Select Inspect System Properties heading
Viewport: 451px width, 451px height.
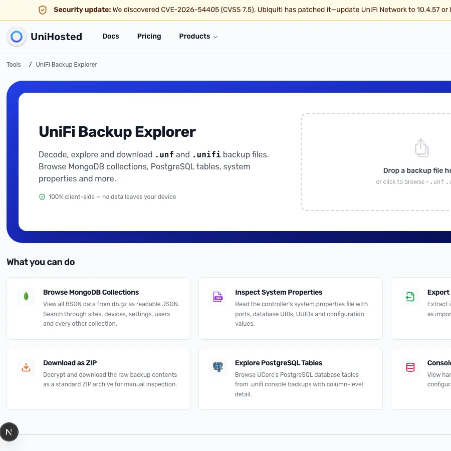pos(279,292)
